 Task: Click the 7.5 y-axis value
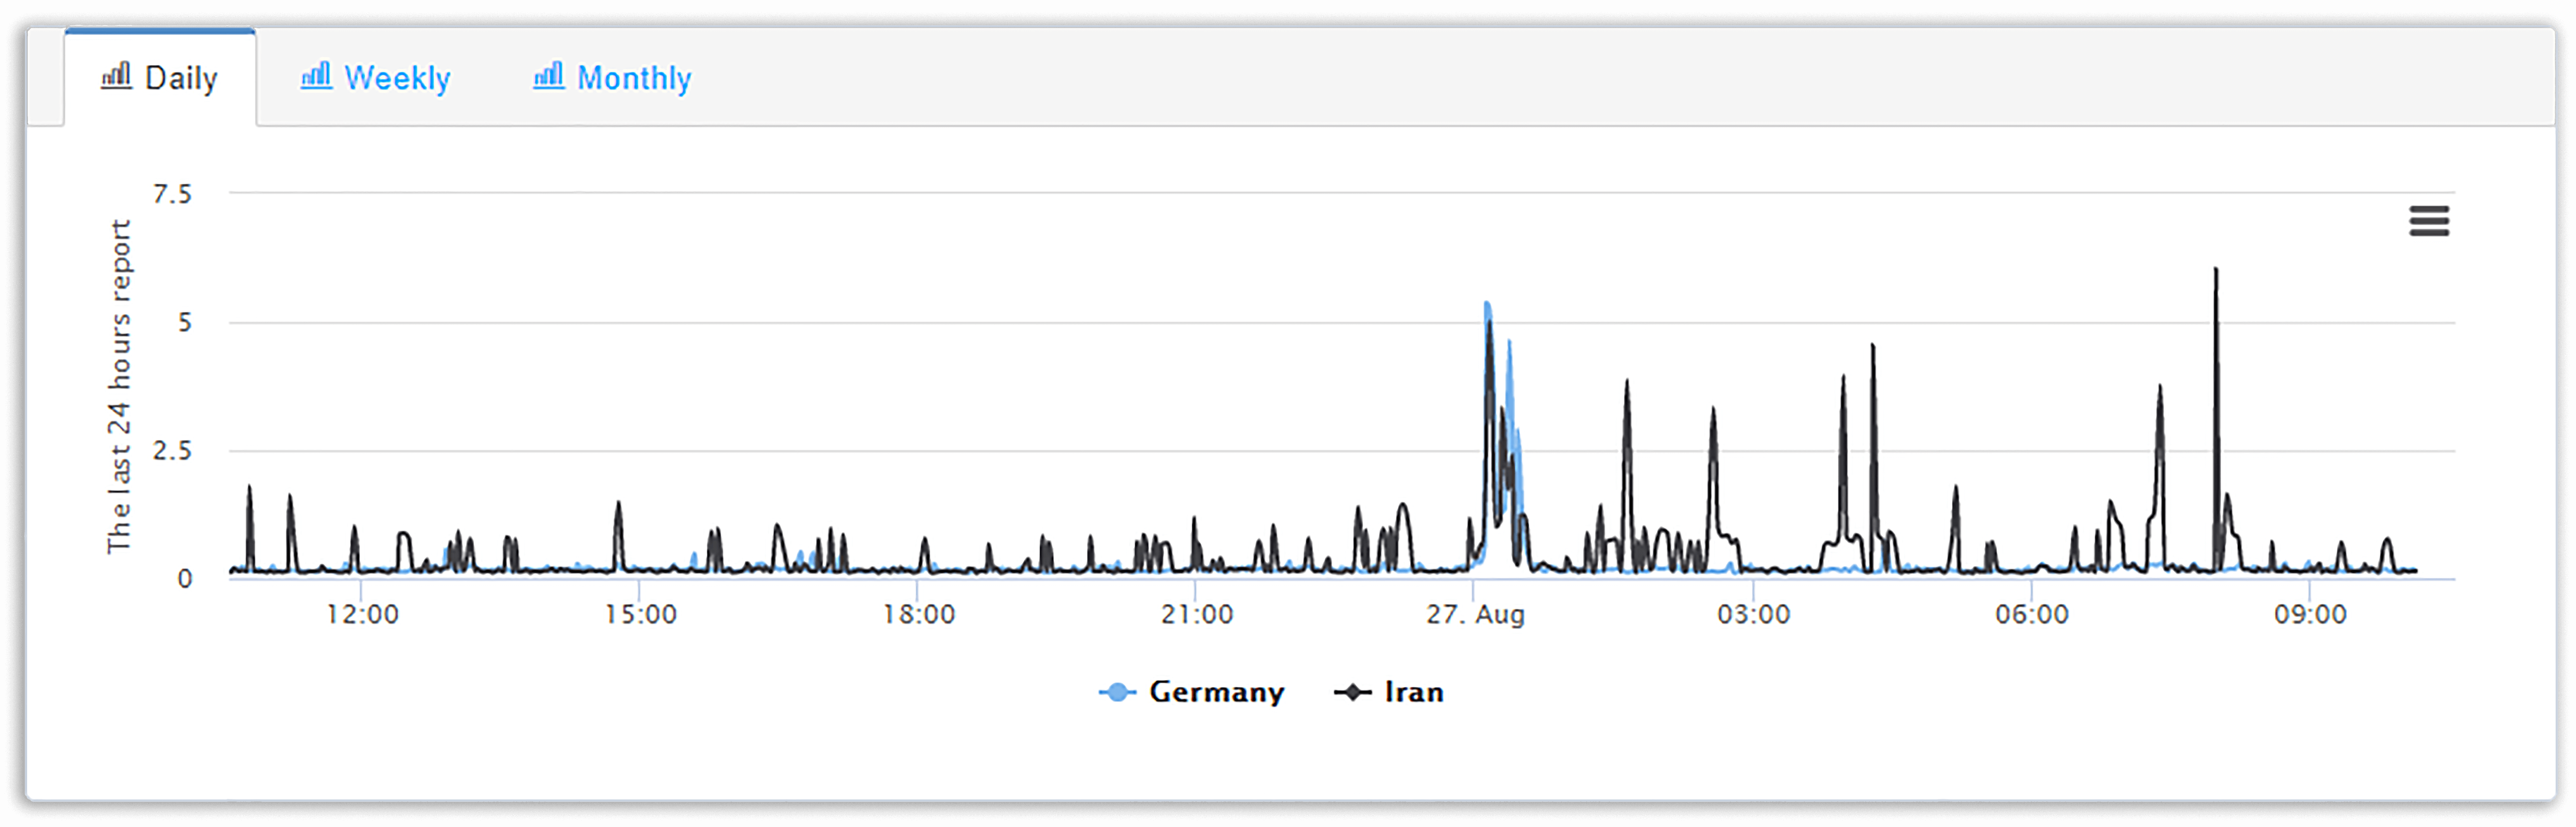click(172, 194)
